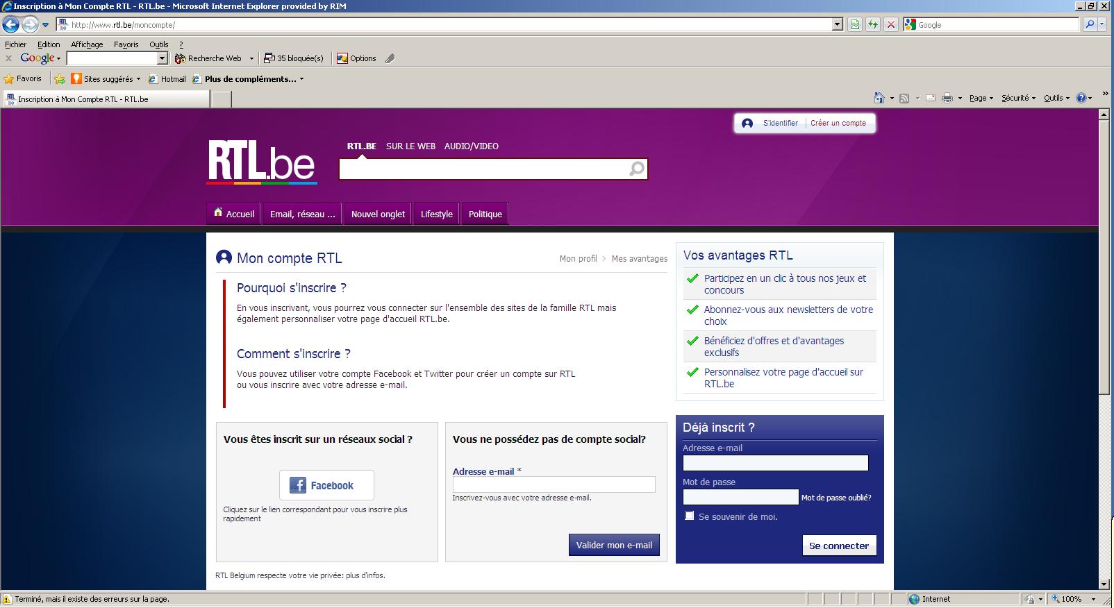Expand the address bar URL dropdown

tap(838, 25)
